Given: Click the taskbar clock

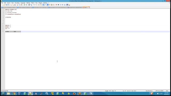Looking at the screenshot, I should (x=166, y=94).
